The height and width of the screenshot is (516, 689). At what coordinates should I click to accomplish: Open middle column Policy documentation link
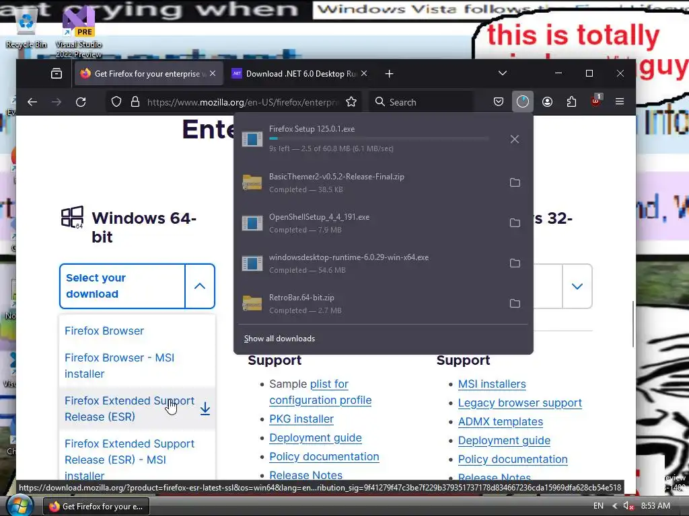[x=324, y=457]
